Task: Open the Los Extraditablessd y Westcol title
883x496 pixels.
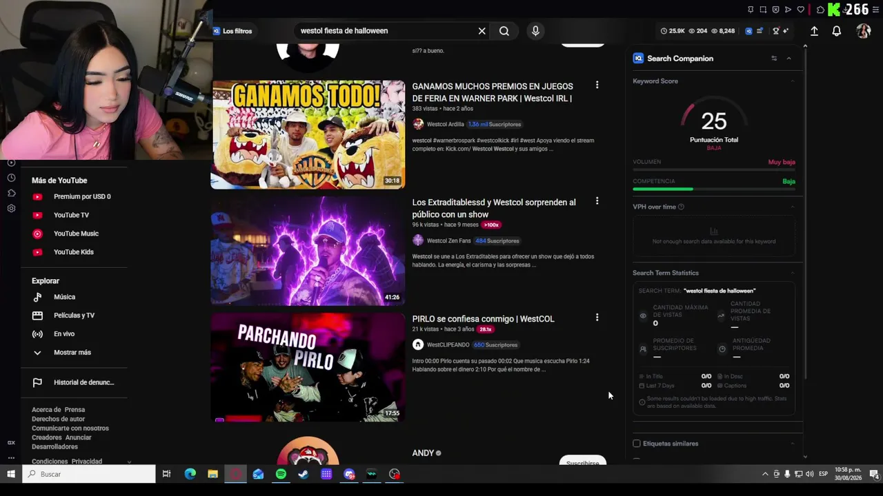Action: [494, 208]
